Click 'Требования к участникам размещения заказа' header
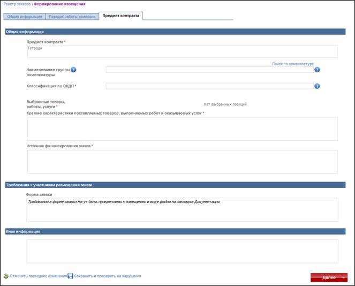 click(x=176, y=185)
